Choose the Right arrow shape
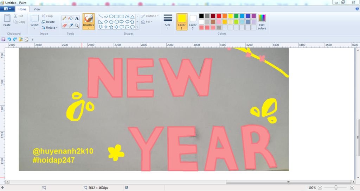Image resolution: width=360 pixels, height=191 pixels. (122, 22)
